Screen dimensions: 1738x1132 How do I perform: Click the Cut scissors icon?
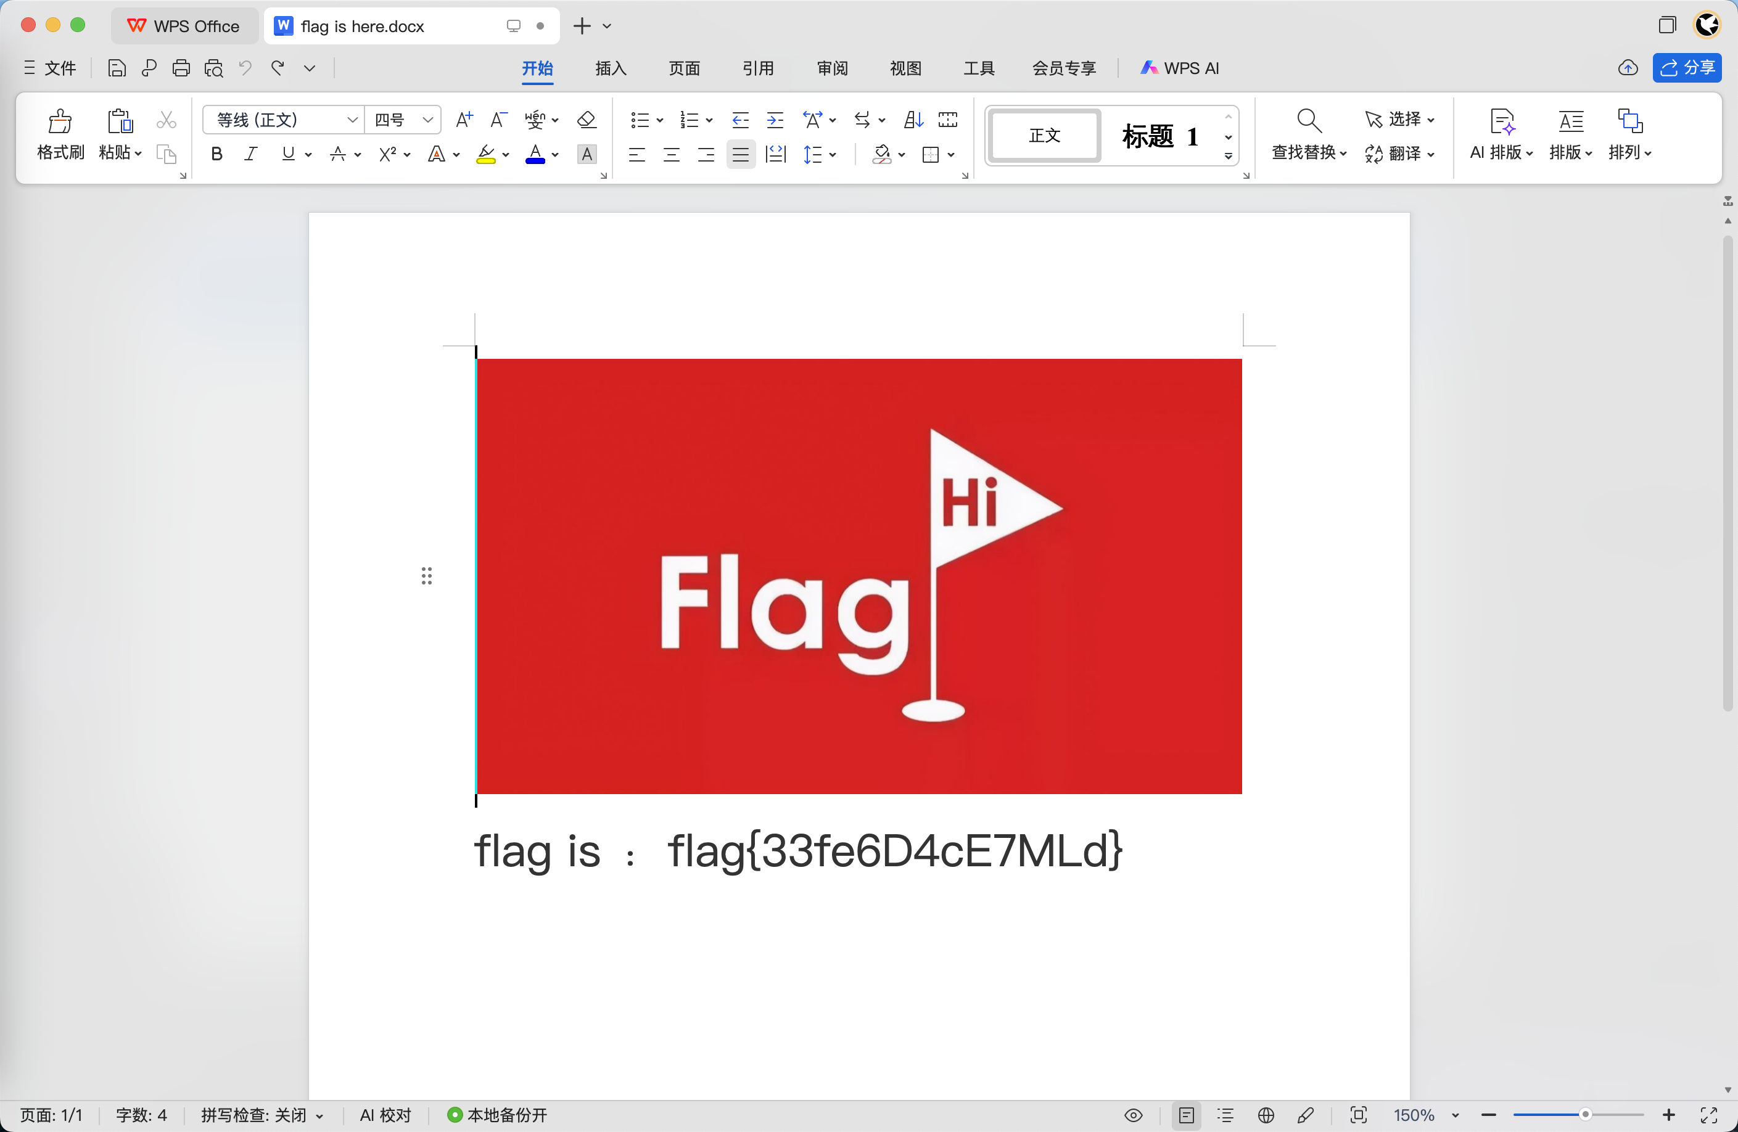[x=167, y=120]
